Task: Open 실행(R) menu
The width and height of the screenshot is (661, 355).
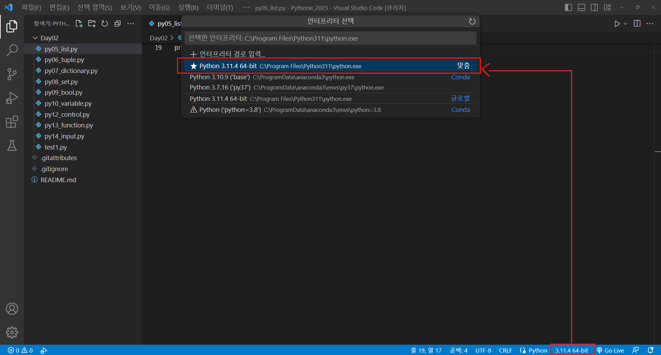Action: pyautogui.click(x=188, y=8)
